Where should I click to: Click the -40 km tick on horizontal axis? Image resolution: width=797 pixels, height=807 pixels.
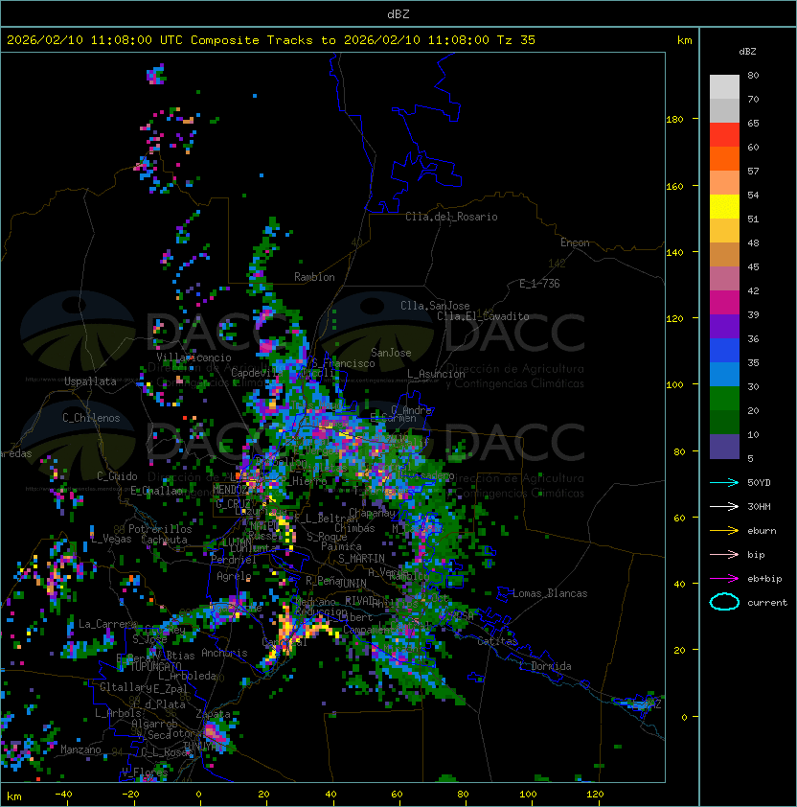click(63, 795)
